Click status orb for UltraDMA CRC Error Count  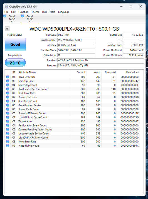click(8, 137)
